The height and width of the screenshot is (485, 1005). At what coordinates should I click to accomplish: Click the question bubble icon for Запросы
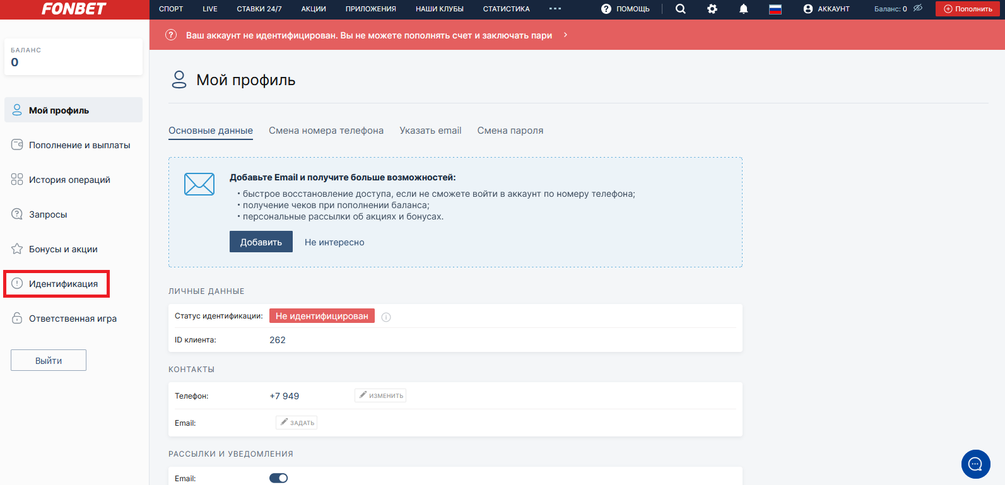point(17,214)
